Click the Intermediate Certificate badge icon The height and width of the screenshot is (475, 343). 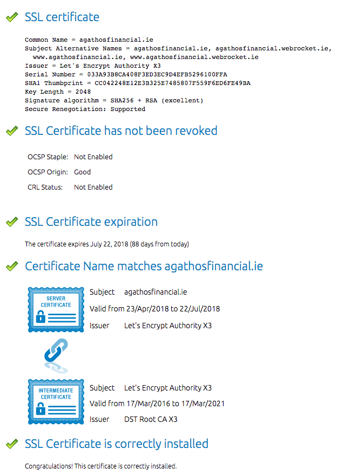[56, 402]
